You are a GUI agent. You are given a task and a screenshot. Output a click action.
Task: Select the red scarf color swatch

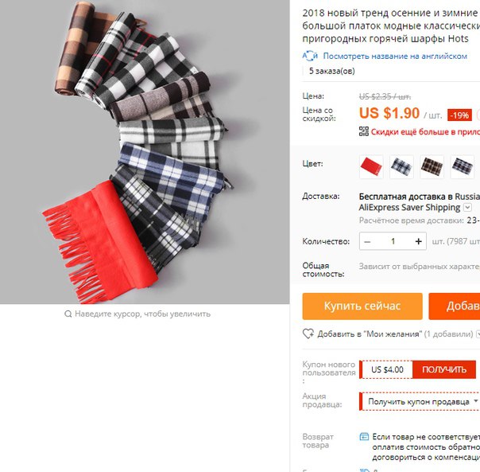click(371, 166)
